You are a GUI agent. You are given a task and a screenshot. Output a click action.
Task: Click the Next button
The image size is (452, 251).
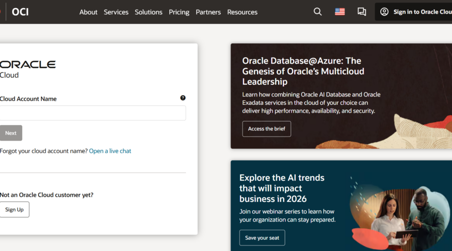pyautogui.click(x=11, y=133)
